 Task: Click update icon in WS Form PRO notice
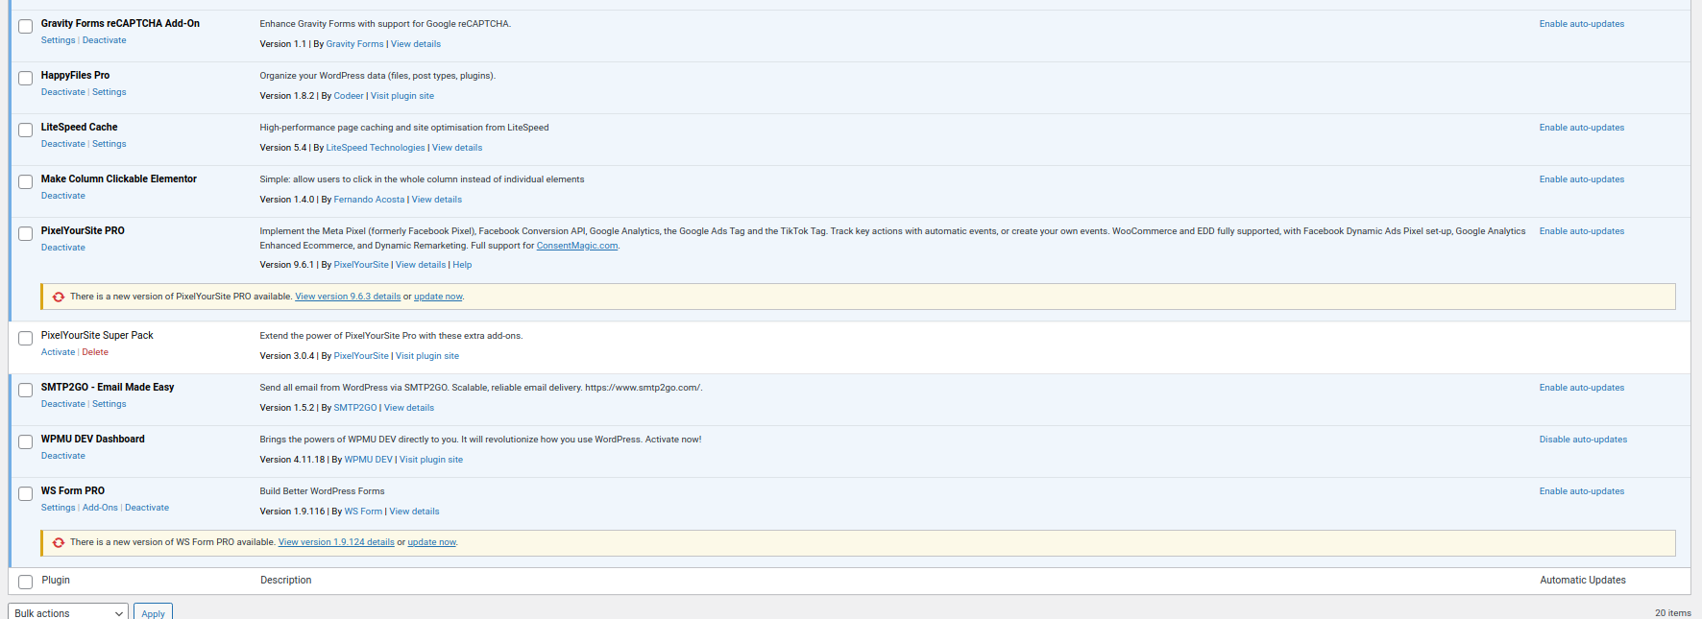pos(59,543)
